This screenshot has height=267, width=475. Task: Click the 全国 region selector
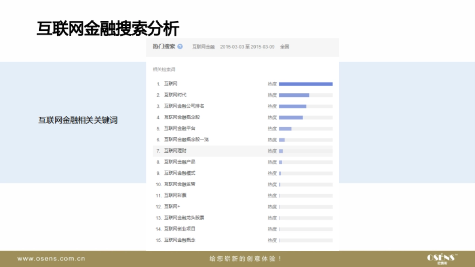285,47
